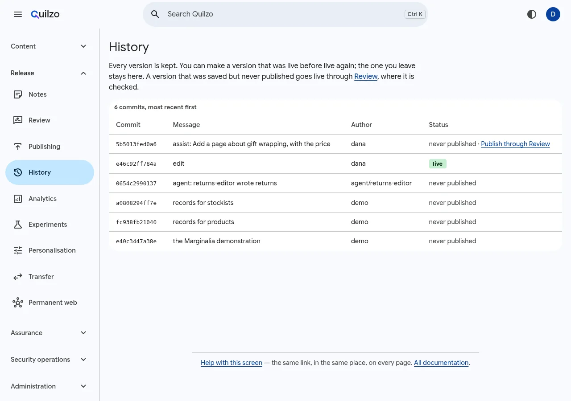
Task: Click the Experiments flask icon
Action: pos(18,225)
